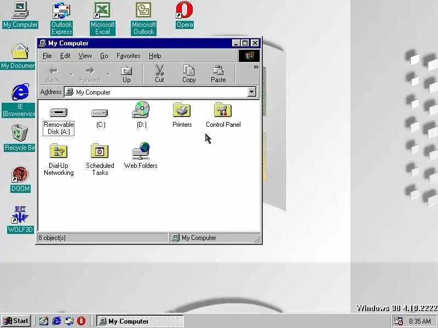Open the File menu
The height and width of the screenshot is (328, 438).
(47, 56)
